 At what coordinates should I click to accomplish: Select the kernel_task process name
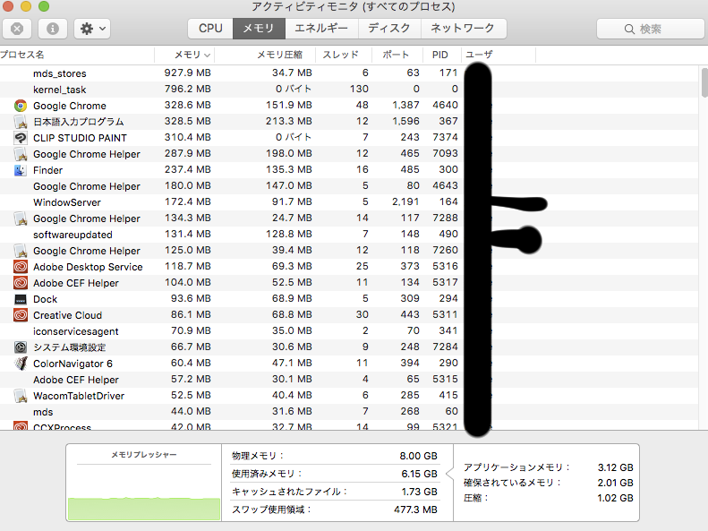click(x=60, y=90)
